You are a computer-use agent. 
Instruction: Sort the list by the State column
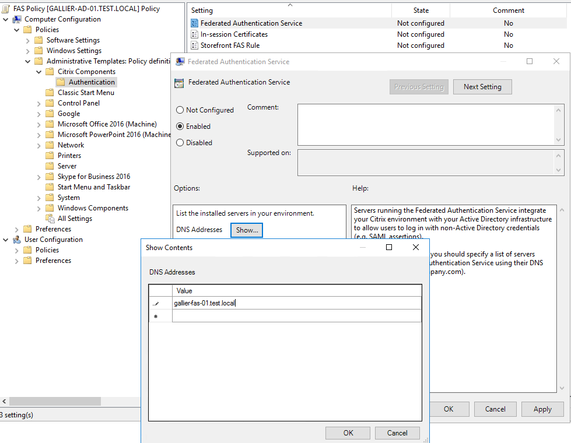point(421,10)
